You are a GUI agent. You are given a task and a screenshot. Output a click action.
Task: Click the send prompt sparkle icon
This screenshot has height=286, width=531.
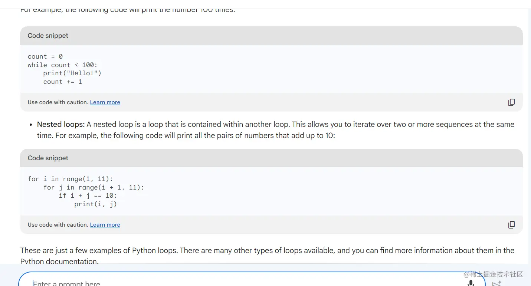pos(496,284)
